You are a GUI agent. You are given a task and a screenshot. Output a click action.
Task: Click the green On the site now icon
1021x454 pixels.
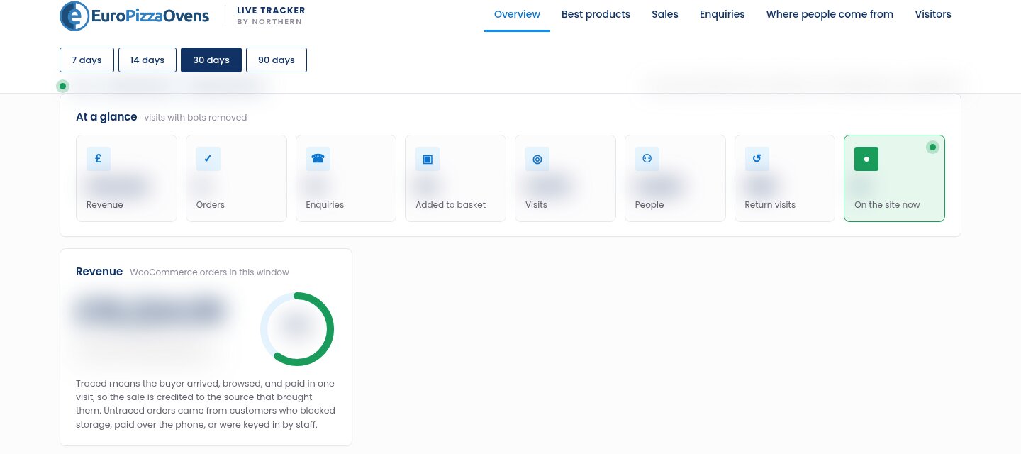(866, 159)
